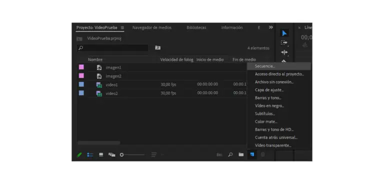Image resolution: width=384 pixels, height=184 pixels.
Task: Switch to Navegador de medios tab
Action: point(152,27)
